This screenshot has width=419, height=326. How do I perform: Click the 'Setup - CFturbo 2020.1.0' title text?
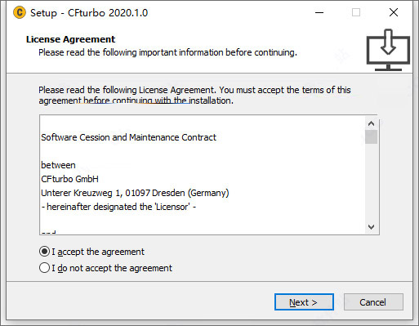89,13
